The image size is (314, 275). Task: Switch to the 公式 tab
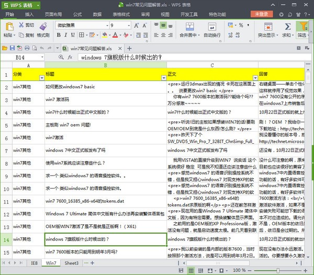coord(77,14)
